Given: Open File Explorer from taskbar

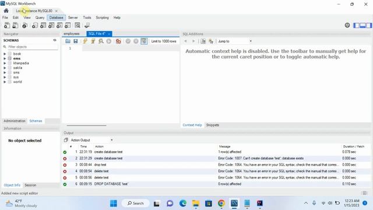Looking at the screenshot, I should pos(196,204).
